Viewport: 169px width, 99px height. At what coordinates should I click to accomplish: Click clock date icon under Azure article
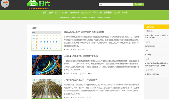79,50
